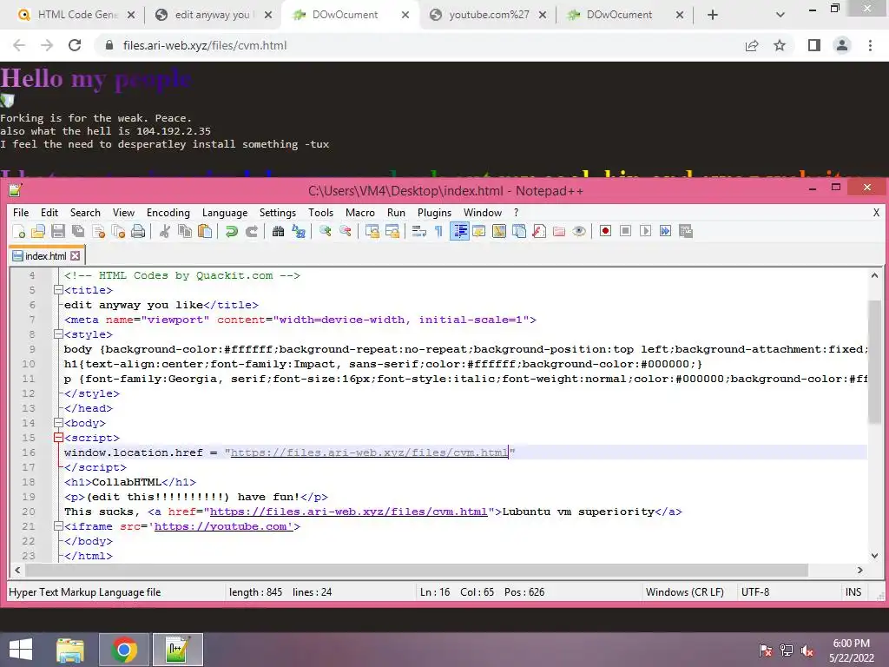The height and width of the screenshot is (667, 889).
Task: Toggle Word wrap in the toolbar
Action: tap(419, 231)
